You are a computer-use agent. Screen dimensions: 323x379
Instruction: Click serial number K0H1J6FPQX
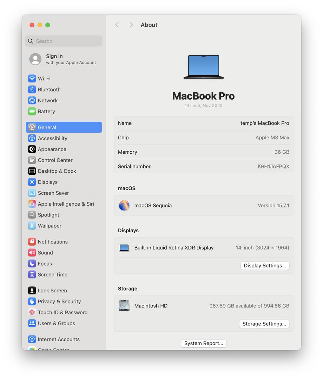point(273,167)
